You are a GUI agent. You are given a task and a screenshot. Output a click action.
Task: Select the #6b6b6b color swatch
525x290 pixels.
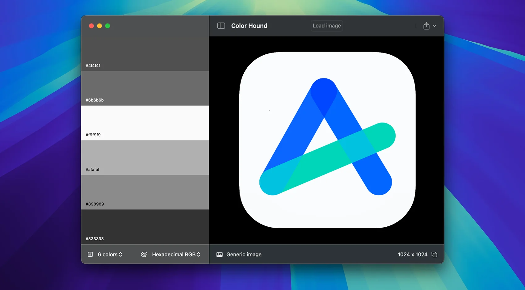tap(145, 88)
